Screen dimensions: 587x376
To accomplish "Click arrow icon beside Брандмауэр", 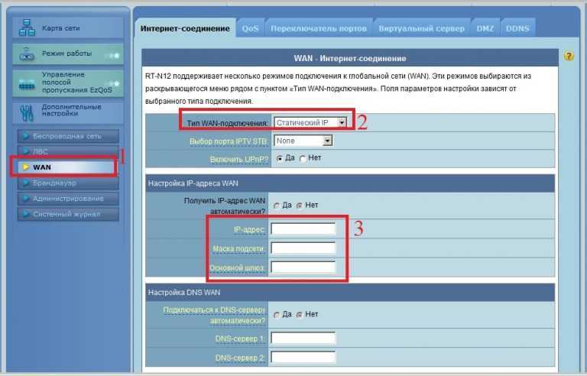I will pos(26,183).
